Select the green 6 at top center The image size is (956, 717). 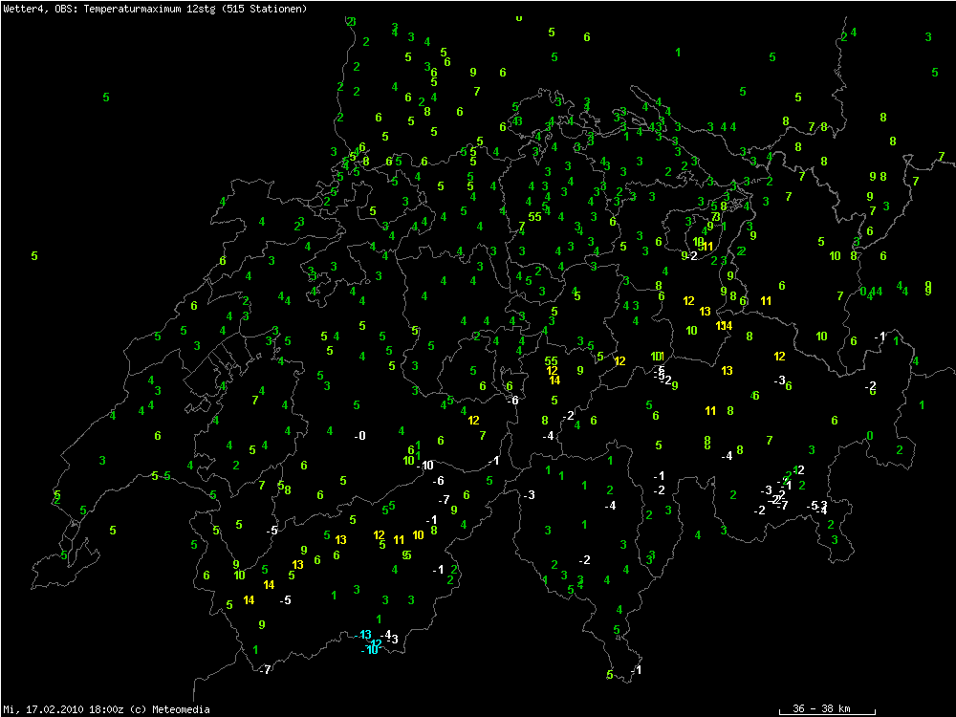[x=587, y=37]
